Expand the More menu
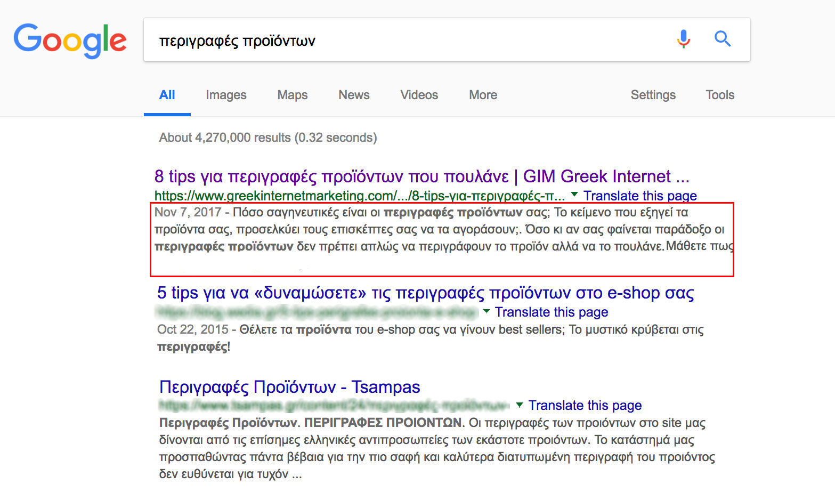 click(x=483, y=95)
